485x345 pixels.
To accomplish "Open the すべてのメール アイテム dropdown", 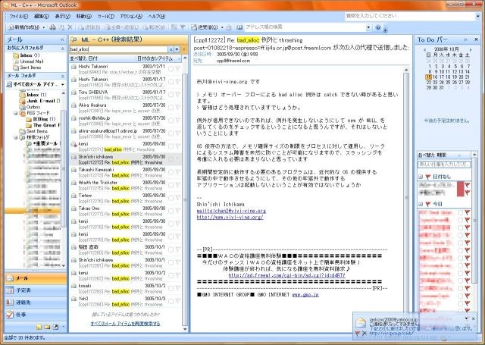I will click(x=63, y=84).
